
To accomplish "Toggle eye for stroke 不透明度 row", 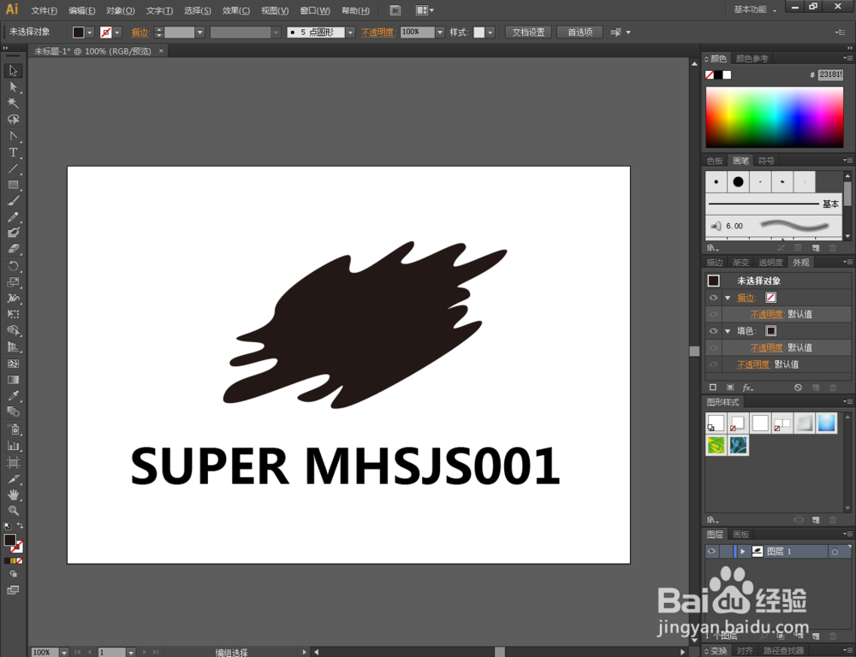I will tap(713, 314).
